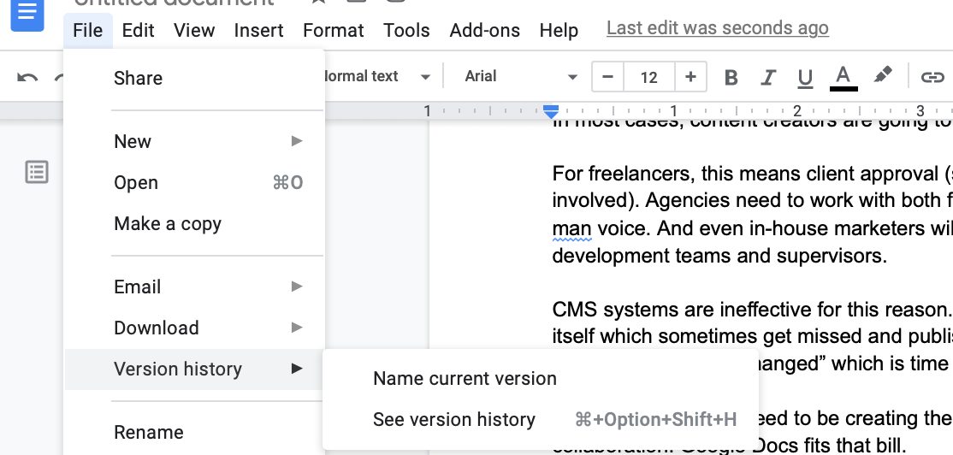Click the blue indent marker on ruler
953x455 pixels.
click(551, 111)
